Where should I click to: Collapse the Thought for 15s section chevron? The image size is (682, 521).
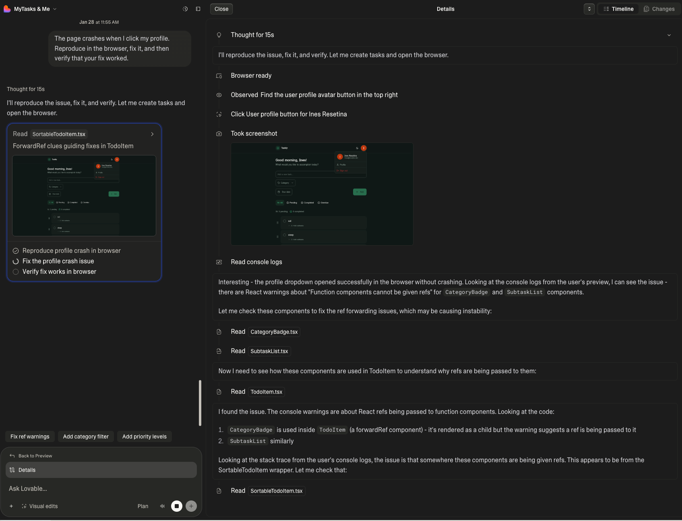[x=669, y=35]
